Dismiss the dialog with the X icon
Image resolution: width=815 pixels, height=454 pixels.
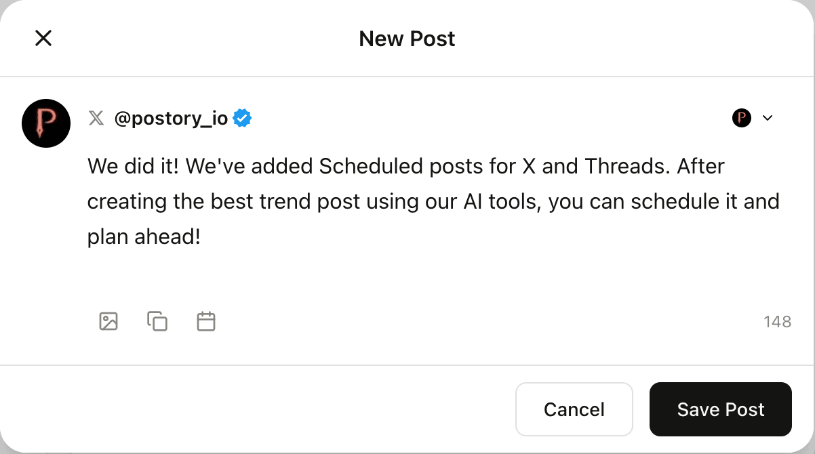pyautogui.click(x=43, y=38)
